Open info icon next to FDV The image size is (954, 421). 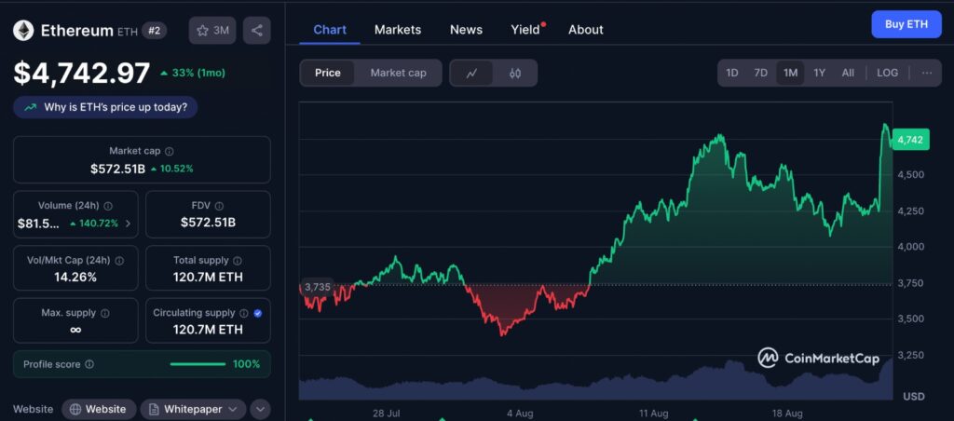pyautogui.click(x=219, y=206)
